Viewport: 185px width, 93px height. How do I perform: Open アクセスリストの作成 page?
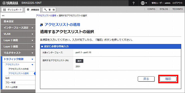click(18, 69)
